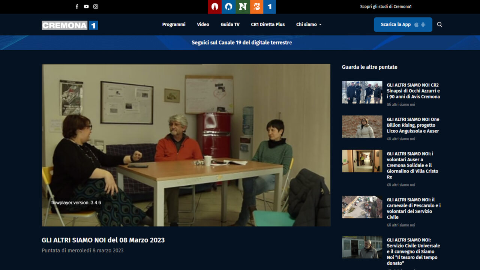Click the blue 1 channel logo
The width and height of the screenshot is (480, 270).
pyautogui.click(x=270, y=6)
